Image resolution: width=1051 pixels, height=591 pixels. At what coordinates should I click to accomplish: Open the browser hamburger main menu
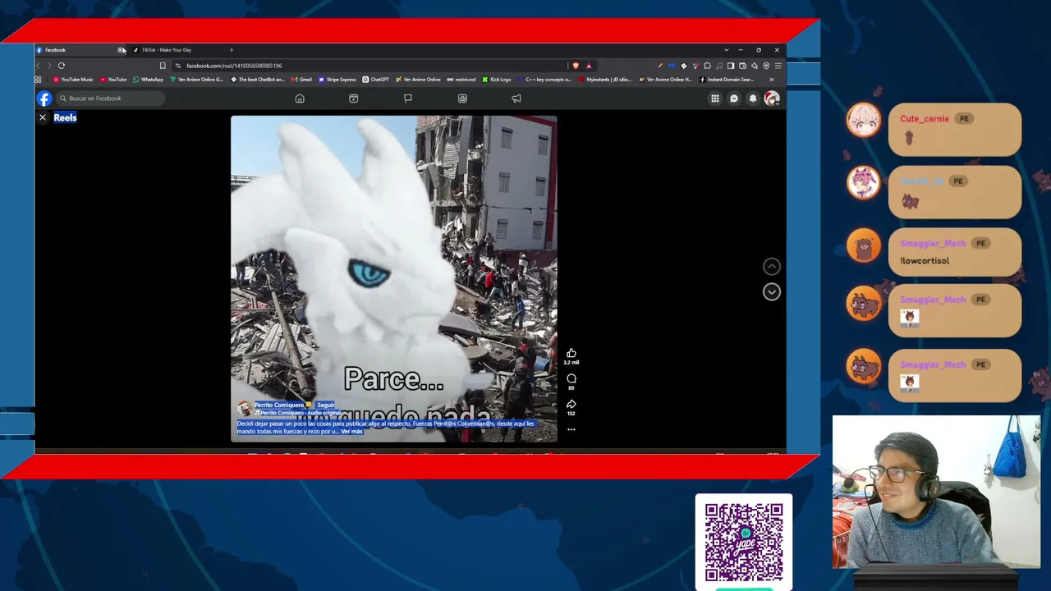coord(778,66)
